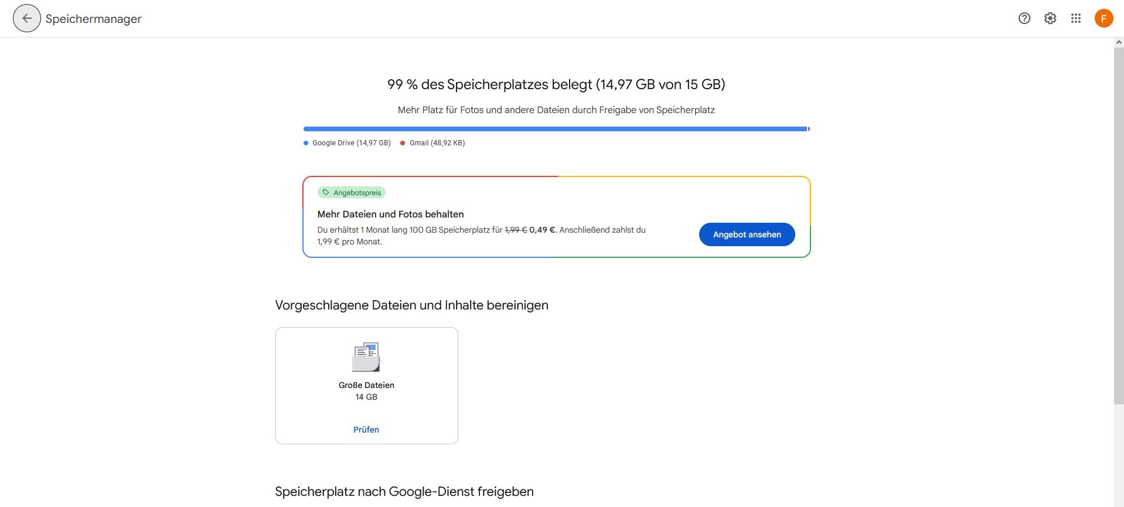Click the Mehr Dateien und Fotos behalten heading
The image size is (1124, 507).
pyautogui.click(x=390, y=215)
